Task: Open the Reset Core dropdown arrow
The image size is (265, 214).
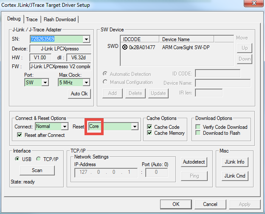Action: click(x=135, y=126)
